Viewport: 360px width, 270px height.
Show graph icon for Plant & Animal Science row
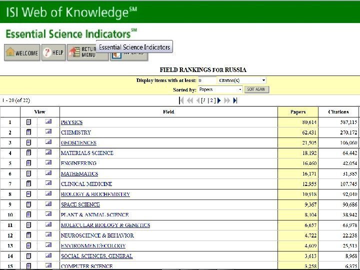48,214
